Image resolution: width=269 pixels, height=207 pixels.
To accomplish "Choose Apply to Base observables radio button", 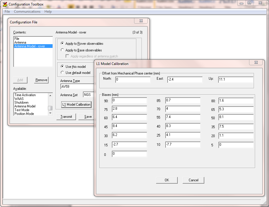I will point(62,50).
